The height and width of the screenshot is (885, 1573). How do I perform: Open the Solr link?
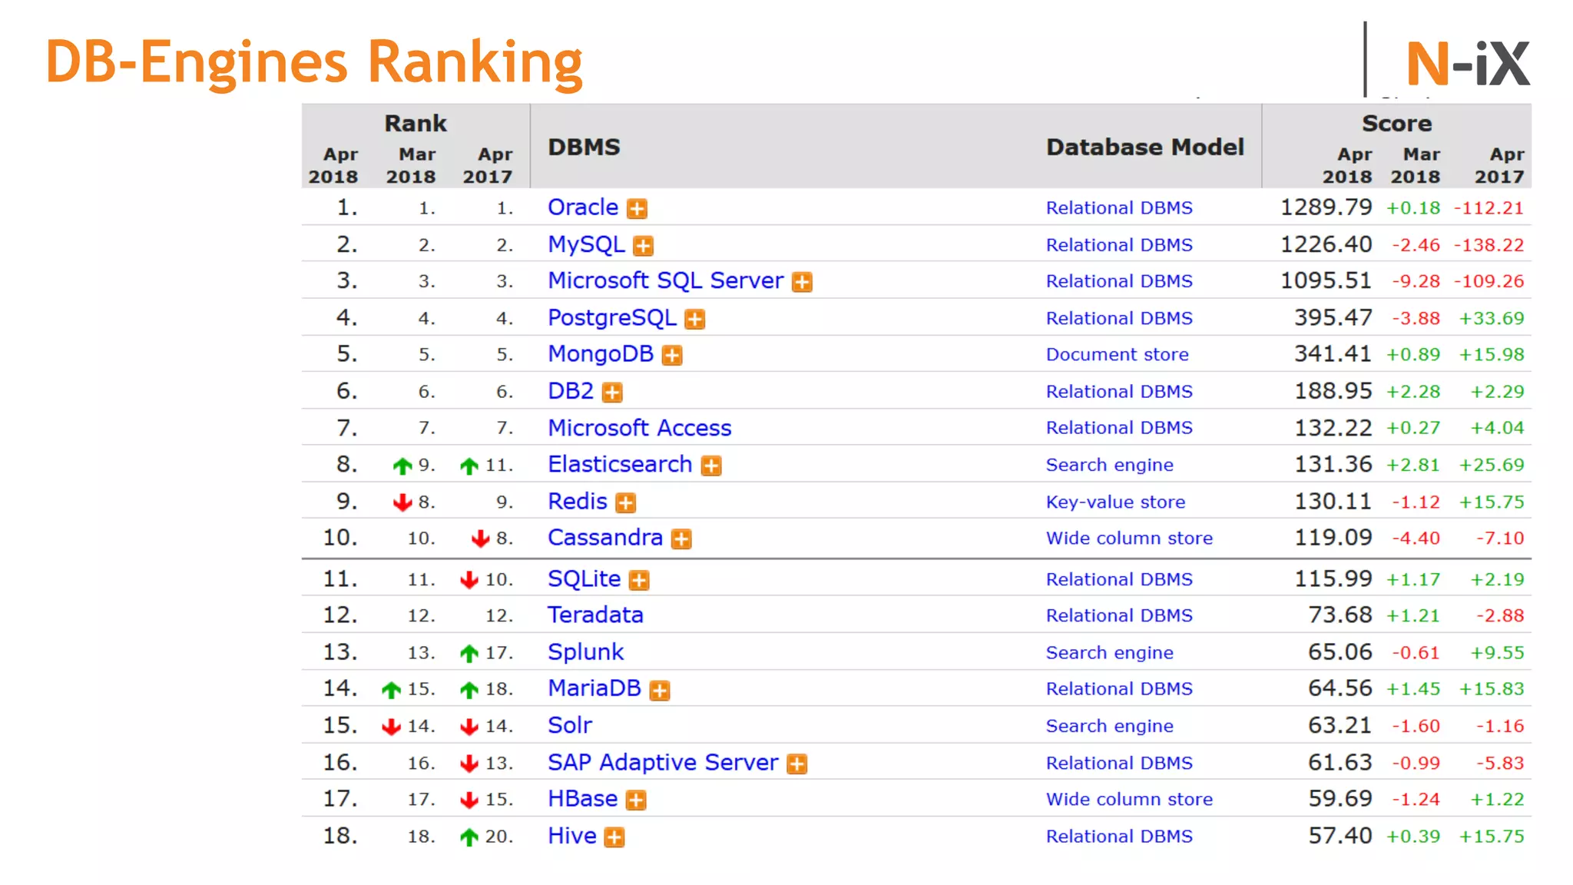coord(570,725)
